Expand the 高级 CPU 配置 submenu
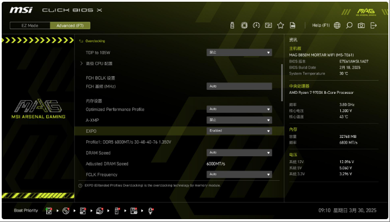 99,64
